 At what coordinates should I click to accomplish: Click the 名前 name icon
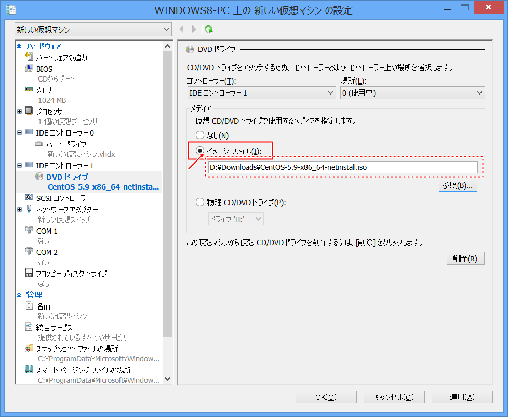pyautogui.click(x=29, y=305)
